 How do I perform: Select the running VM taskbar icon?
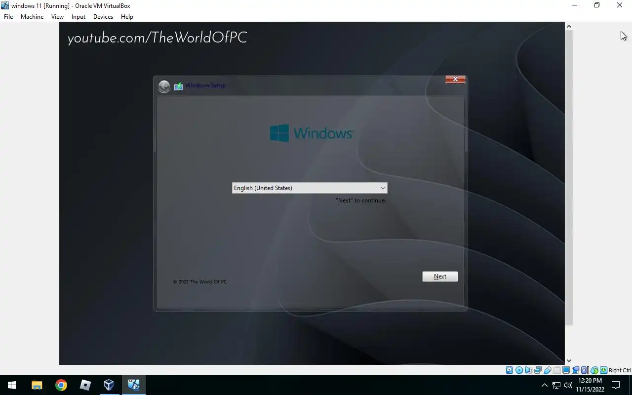click(x=133, y=385)
